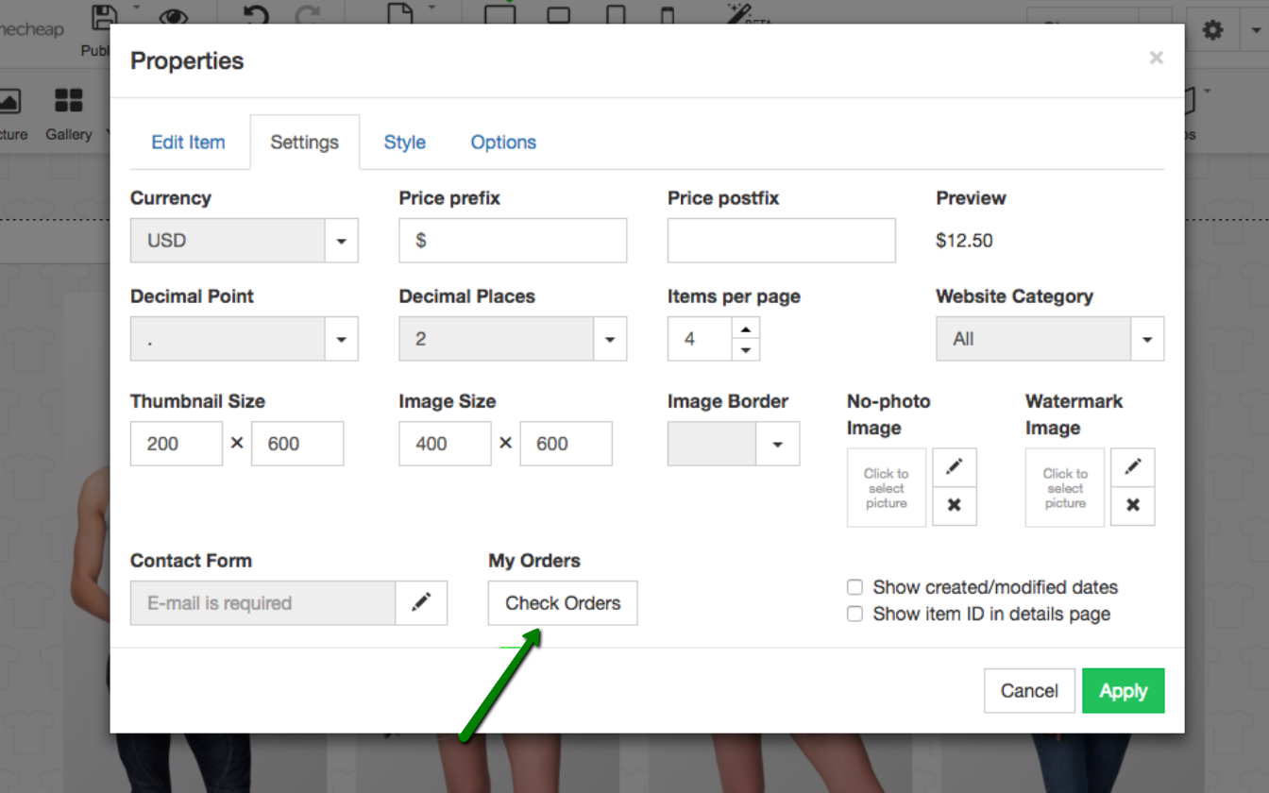Switch to the Edit Item tab
The height and width of the screenshot is (793, 1269).
coord(188,143)
